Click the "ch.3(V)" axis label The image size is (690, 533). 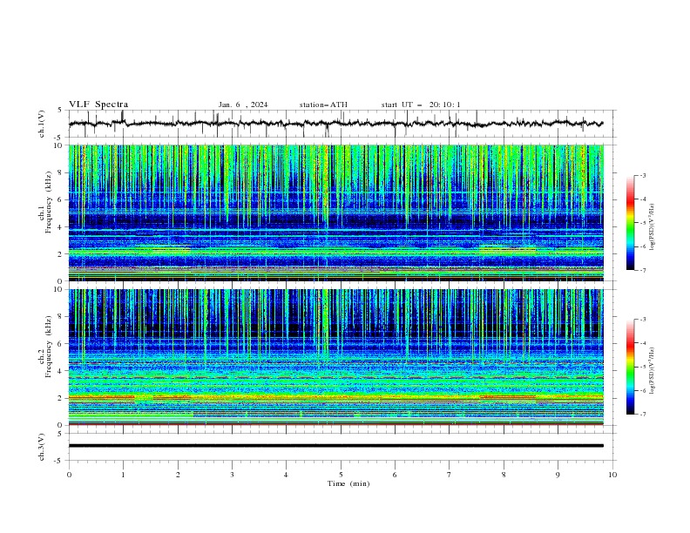point(42,447)
